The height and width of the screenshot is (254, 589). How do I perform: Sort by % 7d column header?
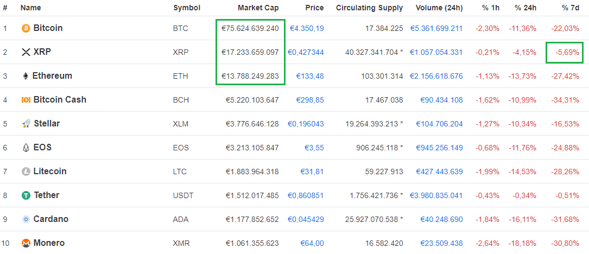(570, 8)
